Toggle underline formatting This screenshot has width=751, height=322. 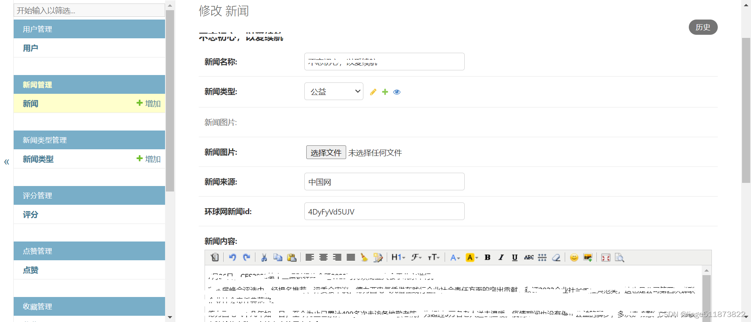point(515,258)
